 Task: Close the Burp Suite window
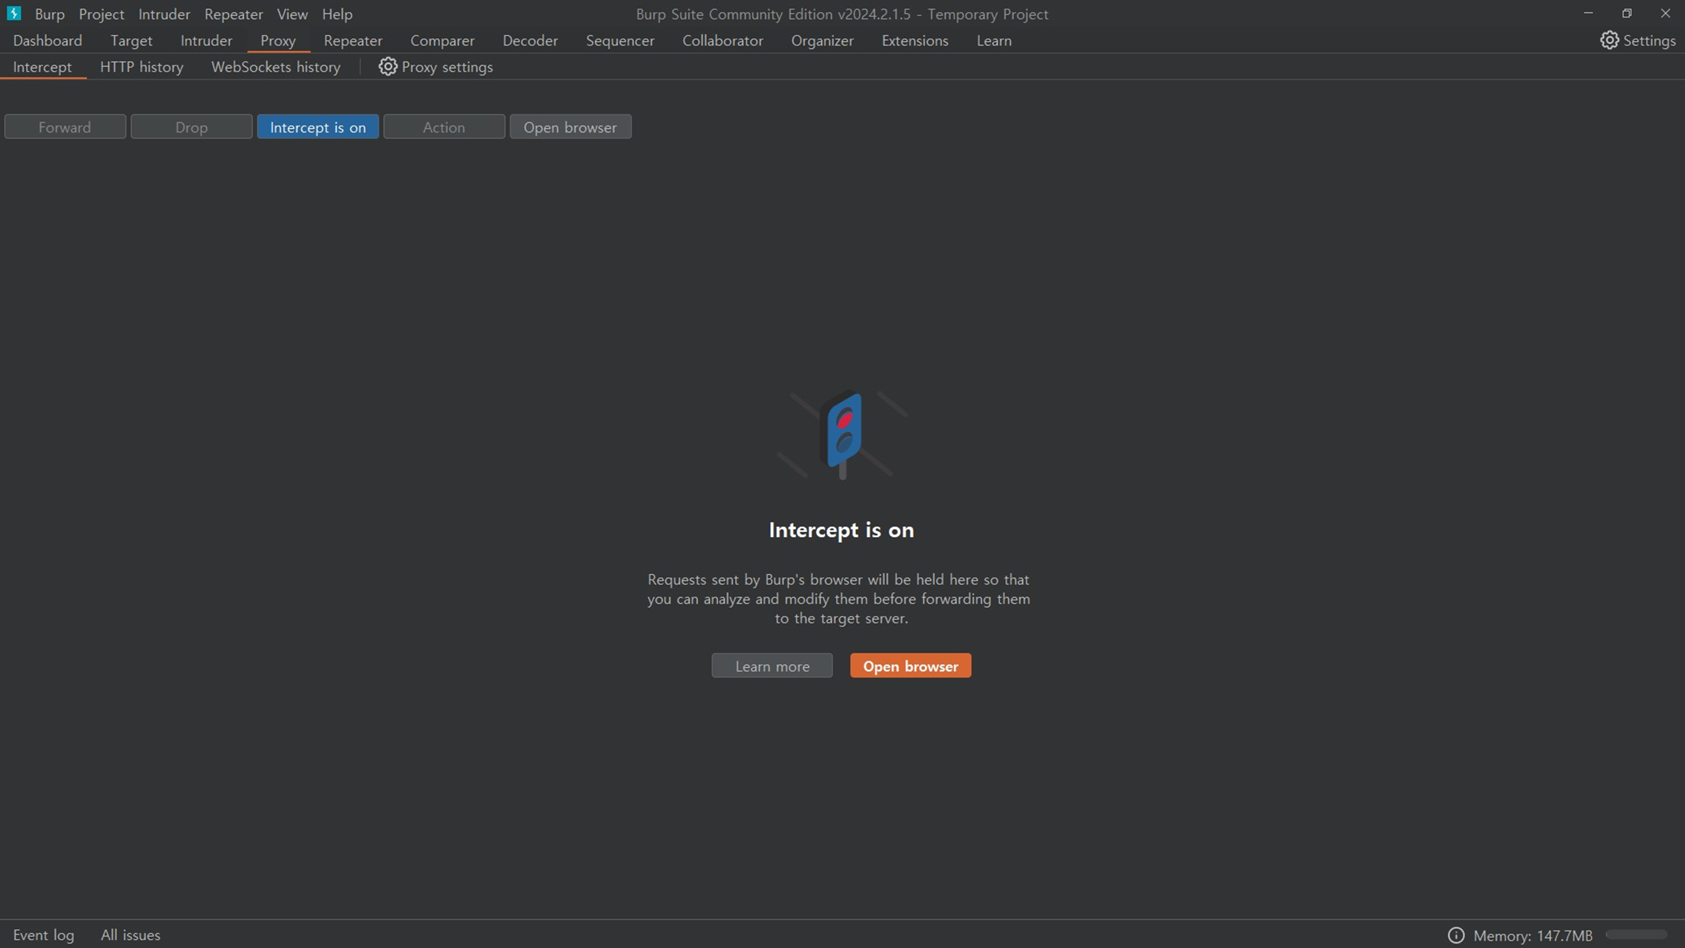click(x=1665, y=13)
